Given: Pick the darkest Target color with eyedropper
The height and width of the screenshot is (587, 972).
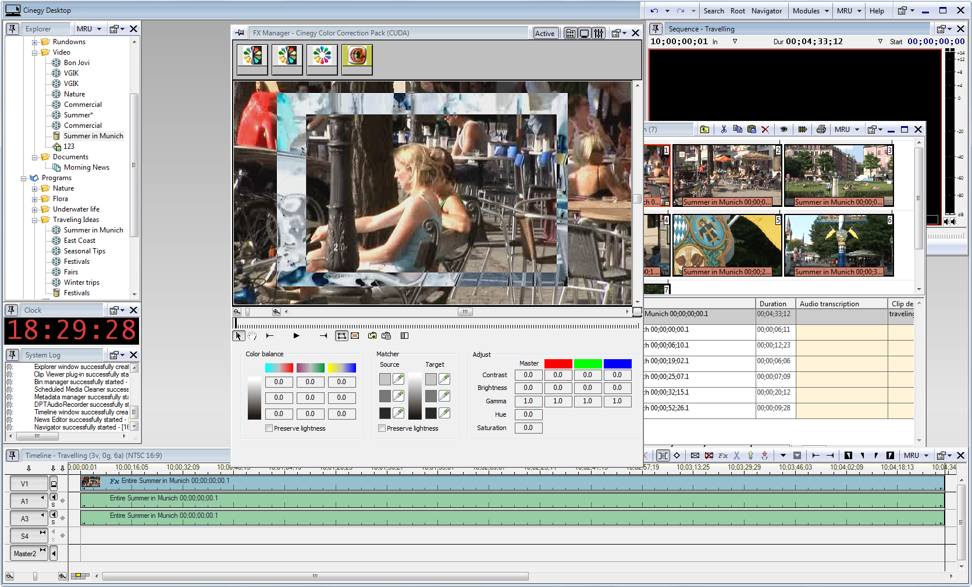Looking at the screenshot, I should pyautogui.click(x=444, y=413).
